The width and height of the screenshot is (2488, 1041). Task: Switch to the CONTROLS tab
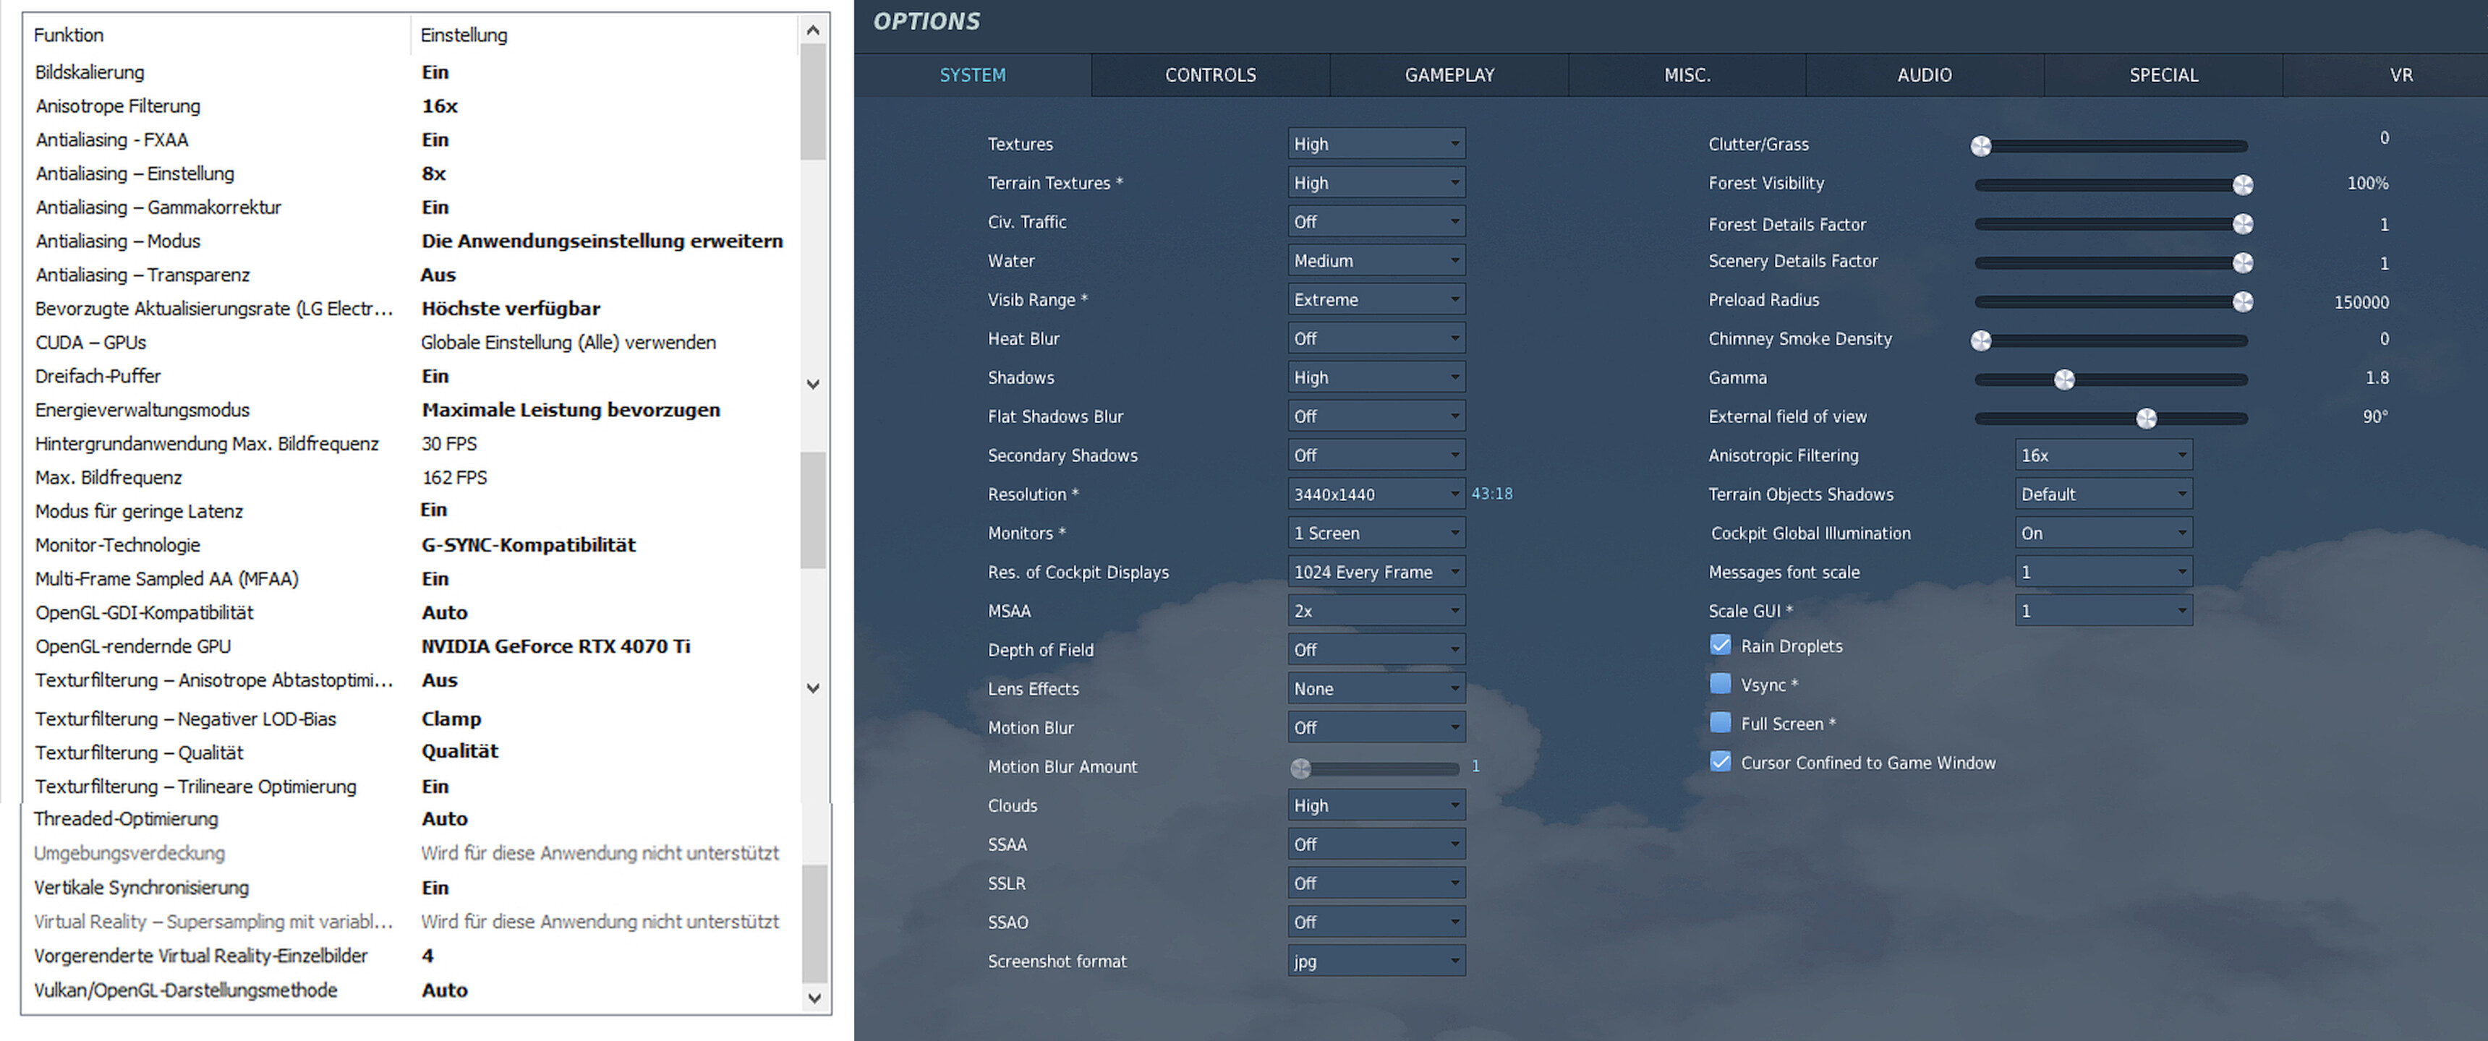pos(1210,75)
